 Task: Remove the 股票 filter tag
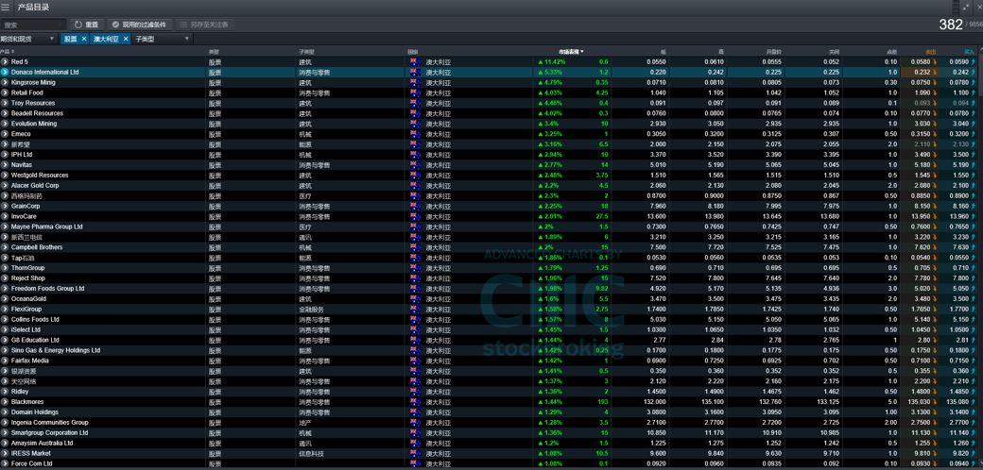[84, 39]
